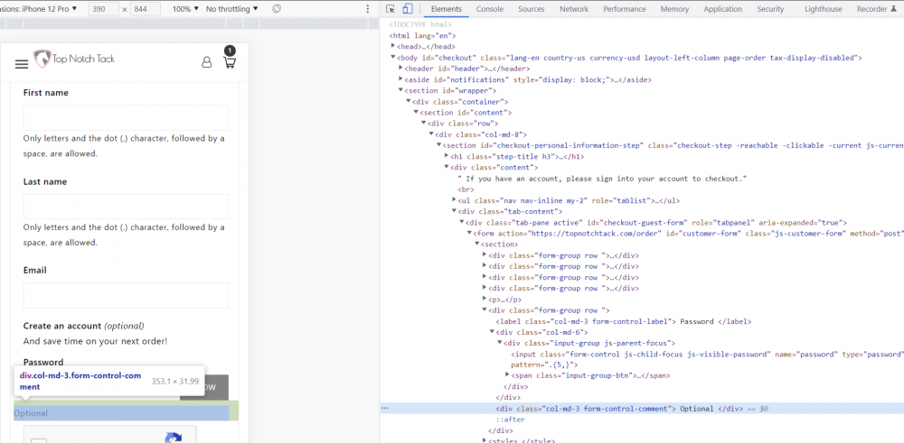Click the reCAPTCHA logo
The width and height of the screenshot is (904, 443).
[174, 438]
